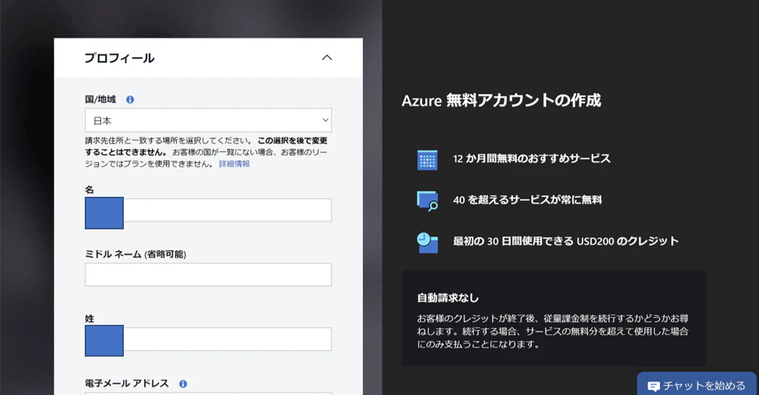Click text 12 か月間無料のおすすめサービス
This screenshot has width=759, height=395.
pyautogui.click(x=532, y=158)
